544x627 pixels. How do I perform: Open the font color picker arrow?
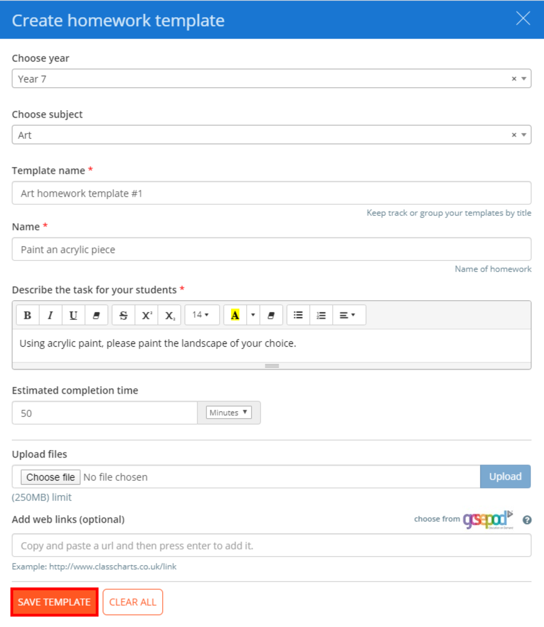(x=253, y=315)
